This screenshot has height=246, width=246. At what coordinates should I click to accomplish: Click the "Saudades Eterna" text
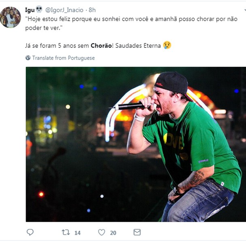coord(138,46)
